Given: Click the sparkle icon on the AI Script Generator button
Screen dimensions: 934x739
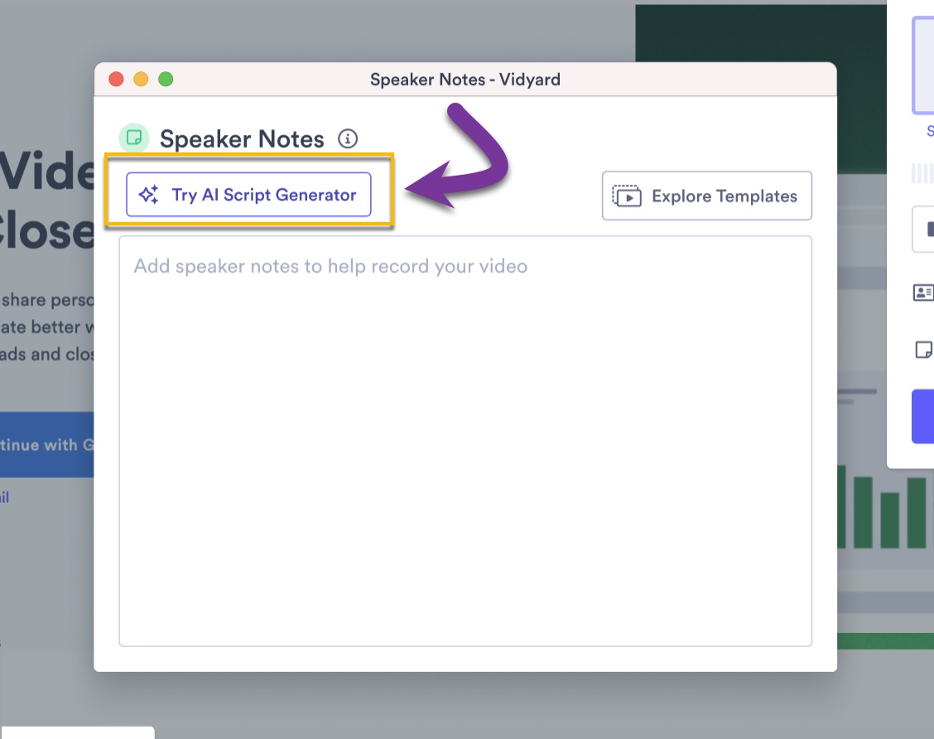Looking at the screenshot, I should (149, 195).
